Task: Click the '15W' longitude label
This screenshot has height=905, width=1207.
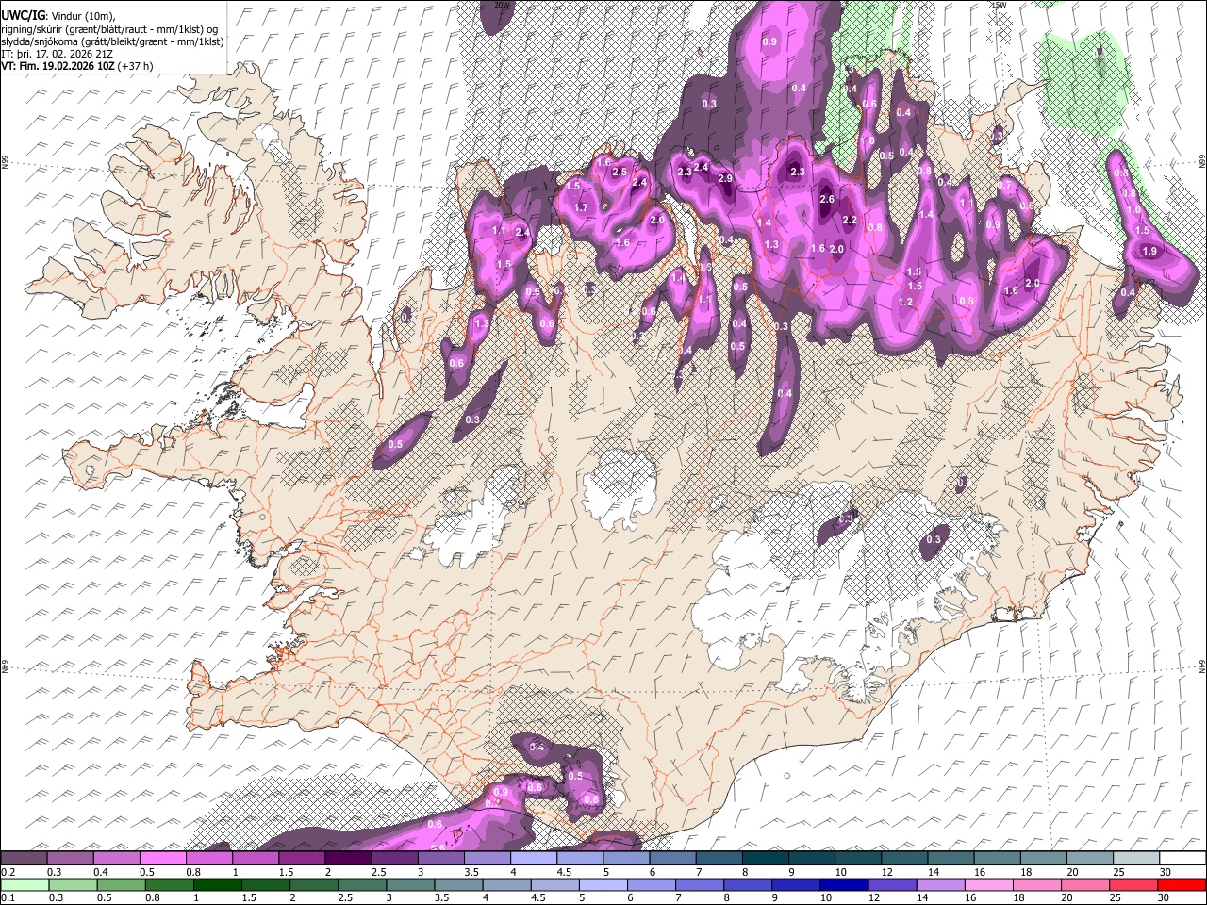Action: pyautogui.click(x=999, y=5)
